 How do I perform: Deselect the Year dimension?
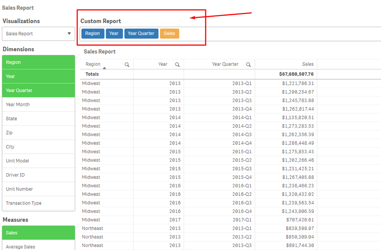[x=39, y=76]
